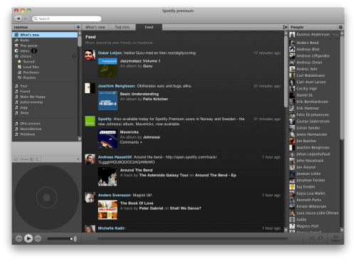
Task: Switch to the Top lists tab
Action: coord(122,27)
